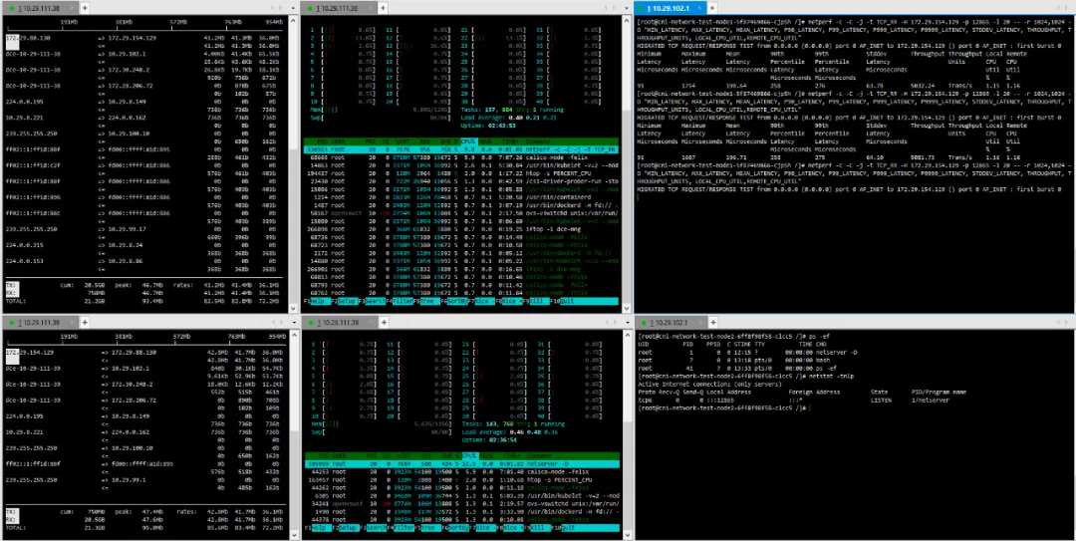Select the blue active 10.29.102.1 netperf tab
Image resolution: width=1076 pixels, height=541 pixels.
[672, 8]
